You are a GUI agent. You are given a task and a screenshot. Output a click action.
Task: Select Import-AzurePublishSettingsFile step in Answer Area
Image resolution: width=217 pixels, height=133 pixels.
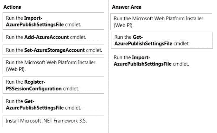[161, 60]
